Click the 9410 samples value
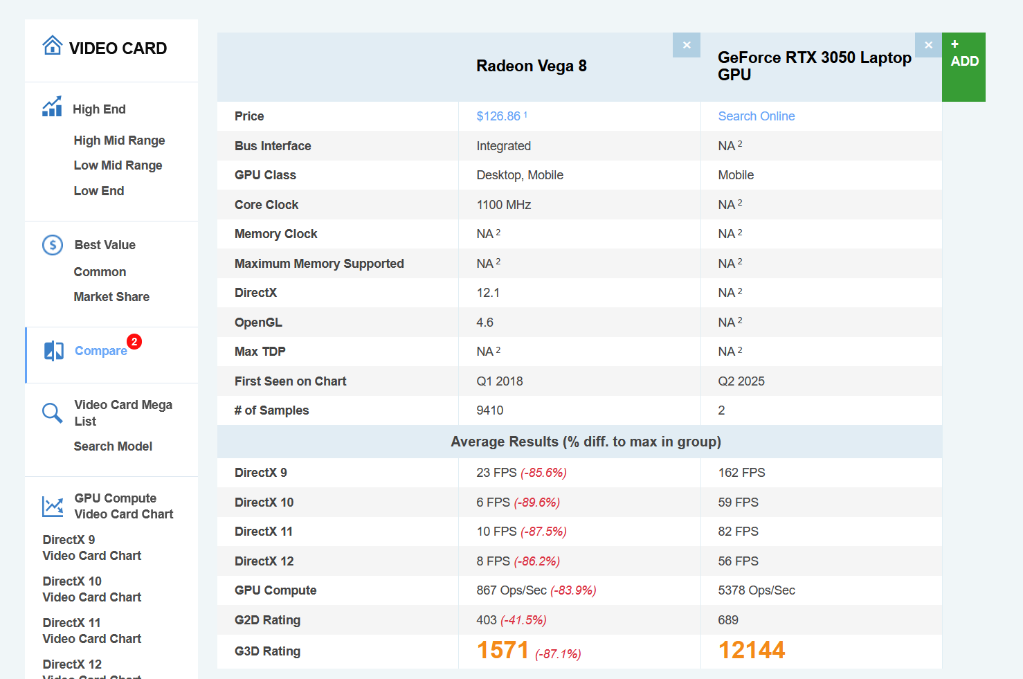This screenshot has width=1023, height=679. pos(490,410)
